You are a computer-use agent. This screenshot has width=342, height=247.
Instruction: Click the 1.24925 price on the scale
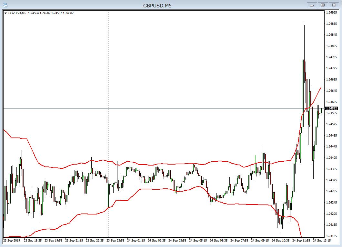point(331,13)
